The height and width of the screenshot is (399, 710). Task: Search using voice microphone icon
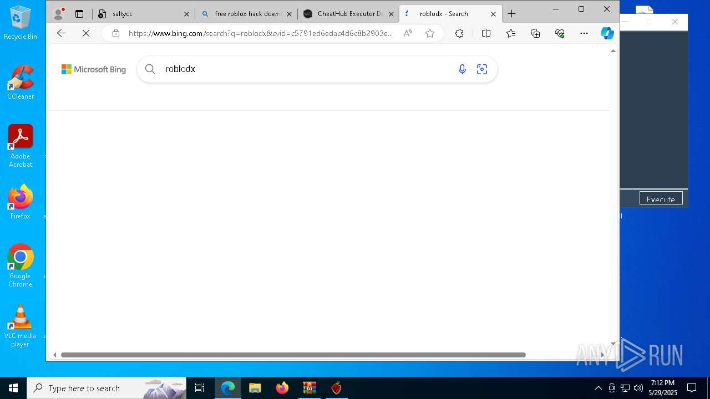tap(462, 69)
